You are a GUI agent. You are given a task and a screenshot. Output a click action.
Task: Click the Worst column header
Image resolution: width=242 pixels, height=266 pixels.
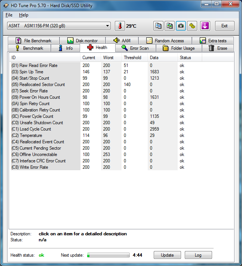(x=111, y=58)
